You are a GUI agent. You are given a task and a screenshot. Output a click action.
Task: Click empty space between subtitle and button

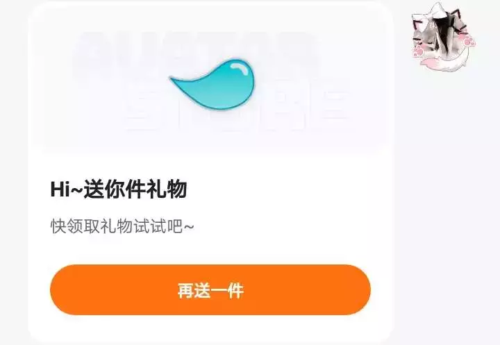(x=210, y=251)
